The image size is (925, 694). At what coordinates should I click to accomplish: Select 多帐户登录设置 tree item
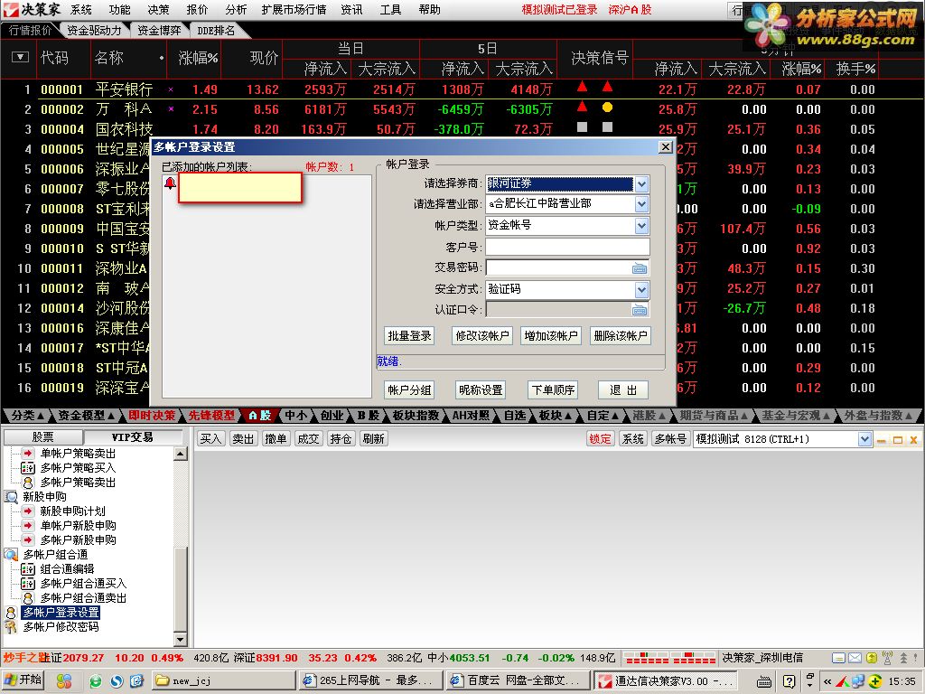tap(61, 613)
